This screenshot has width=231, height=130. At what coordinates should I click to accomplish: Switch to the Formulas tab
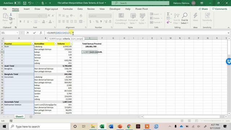[x=68, y=9]
